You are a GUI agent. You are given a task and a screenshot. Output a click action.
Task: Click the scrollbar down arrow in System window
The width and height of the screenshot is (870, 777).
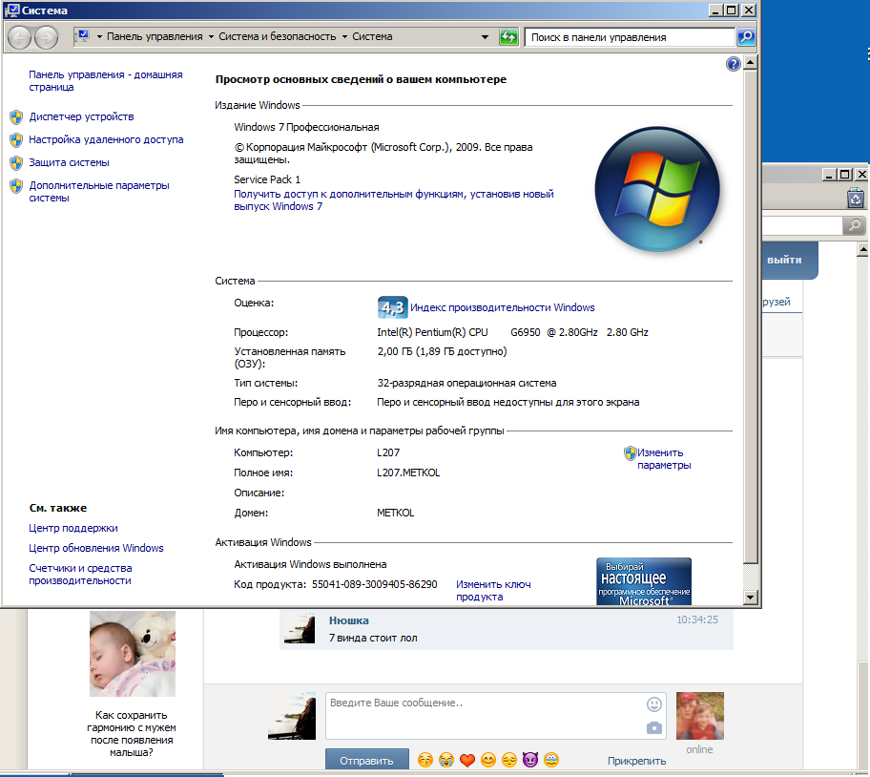click(750, 598)
